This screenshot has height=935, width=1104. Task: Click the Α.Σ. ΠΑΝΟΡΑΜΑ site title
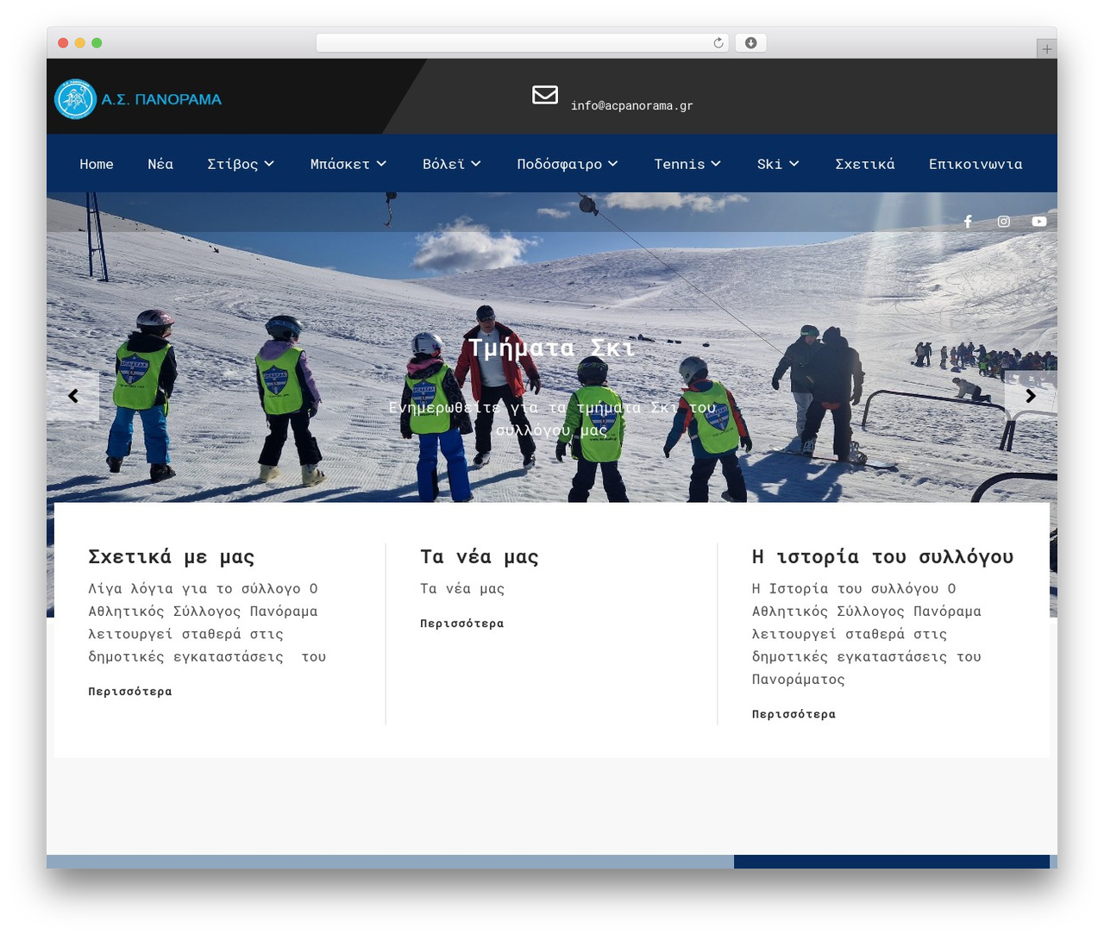(161, 99)
